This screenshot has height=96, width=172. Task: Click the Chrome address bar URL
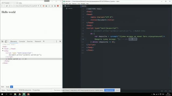(x=24, y=6)
